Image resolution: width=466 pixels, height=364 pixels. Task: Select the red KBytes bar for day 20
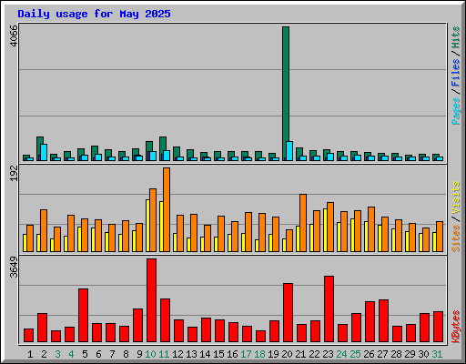[288, 312]
